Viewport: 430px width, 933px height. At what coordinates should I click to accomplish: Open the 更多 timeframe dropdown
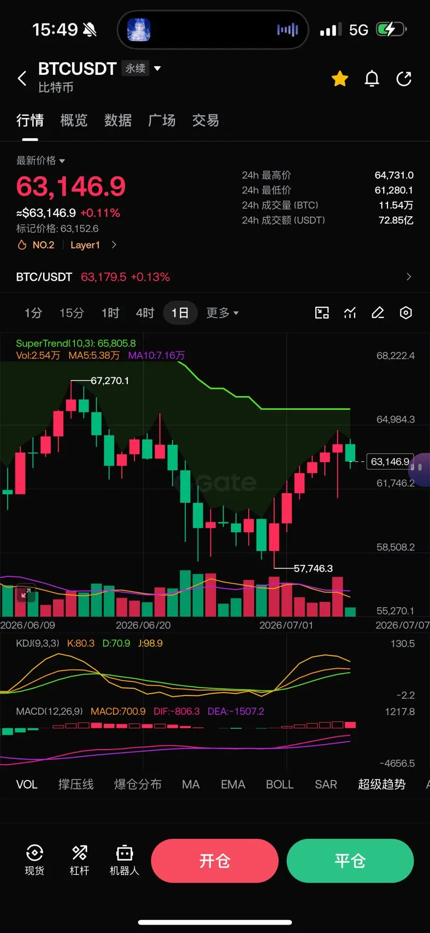point(222,313)
